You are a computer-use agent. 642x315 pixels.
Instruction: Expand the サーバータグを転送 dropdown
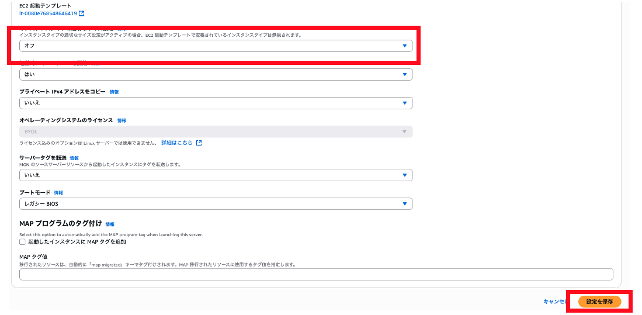tap(216, 175)
